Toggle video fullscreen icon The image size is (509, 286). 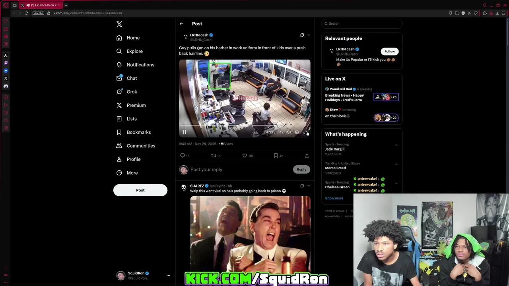[x=305, y=132]
